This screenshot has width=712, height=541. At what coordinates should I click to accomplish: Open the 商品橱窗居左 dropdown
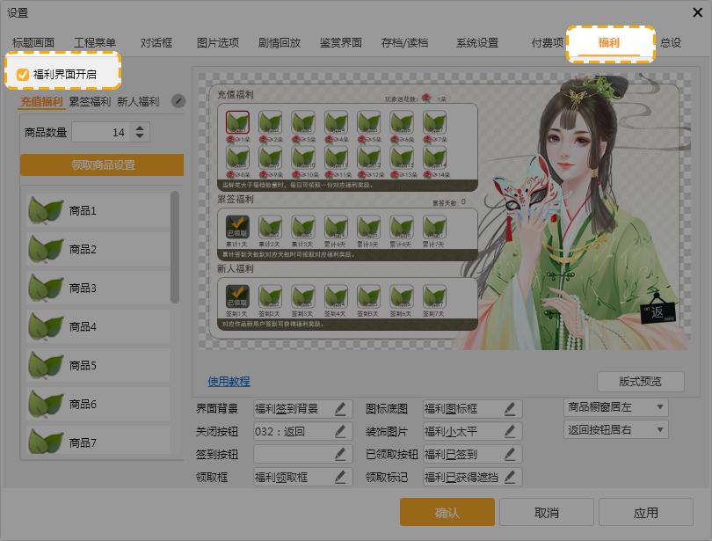pos(616,407)
